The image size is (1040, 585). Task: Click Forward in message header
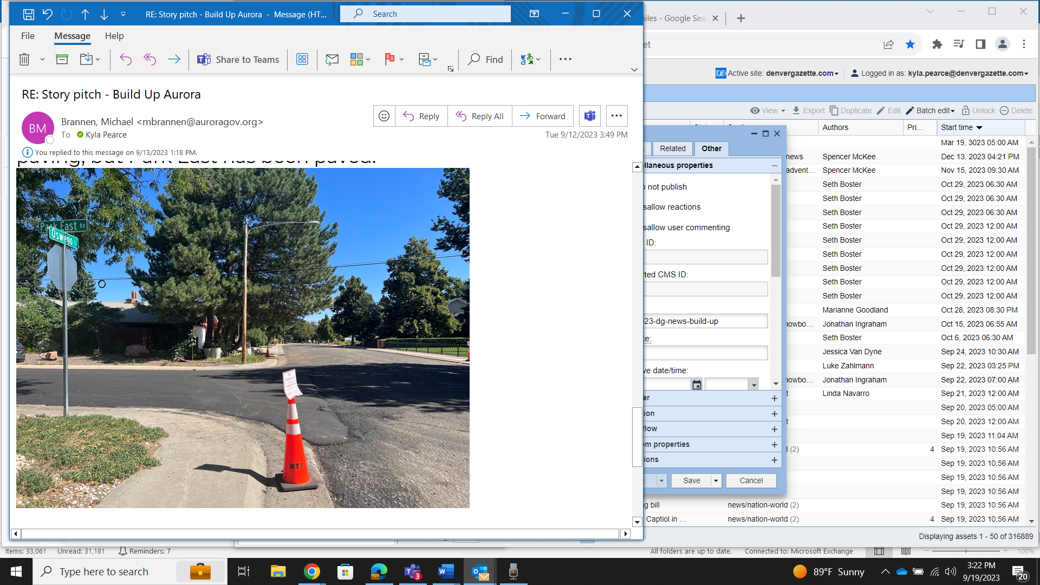click(543, 116)
